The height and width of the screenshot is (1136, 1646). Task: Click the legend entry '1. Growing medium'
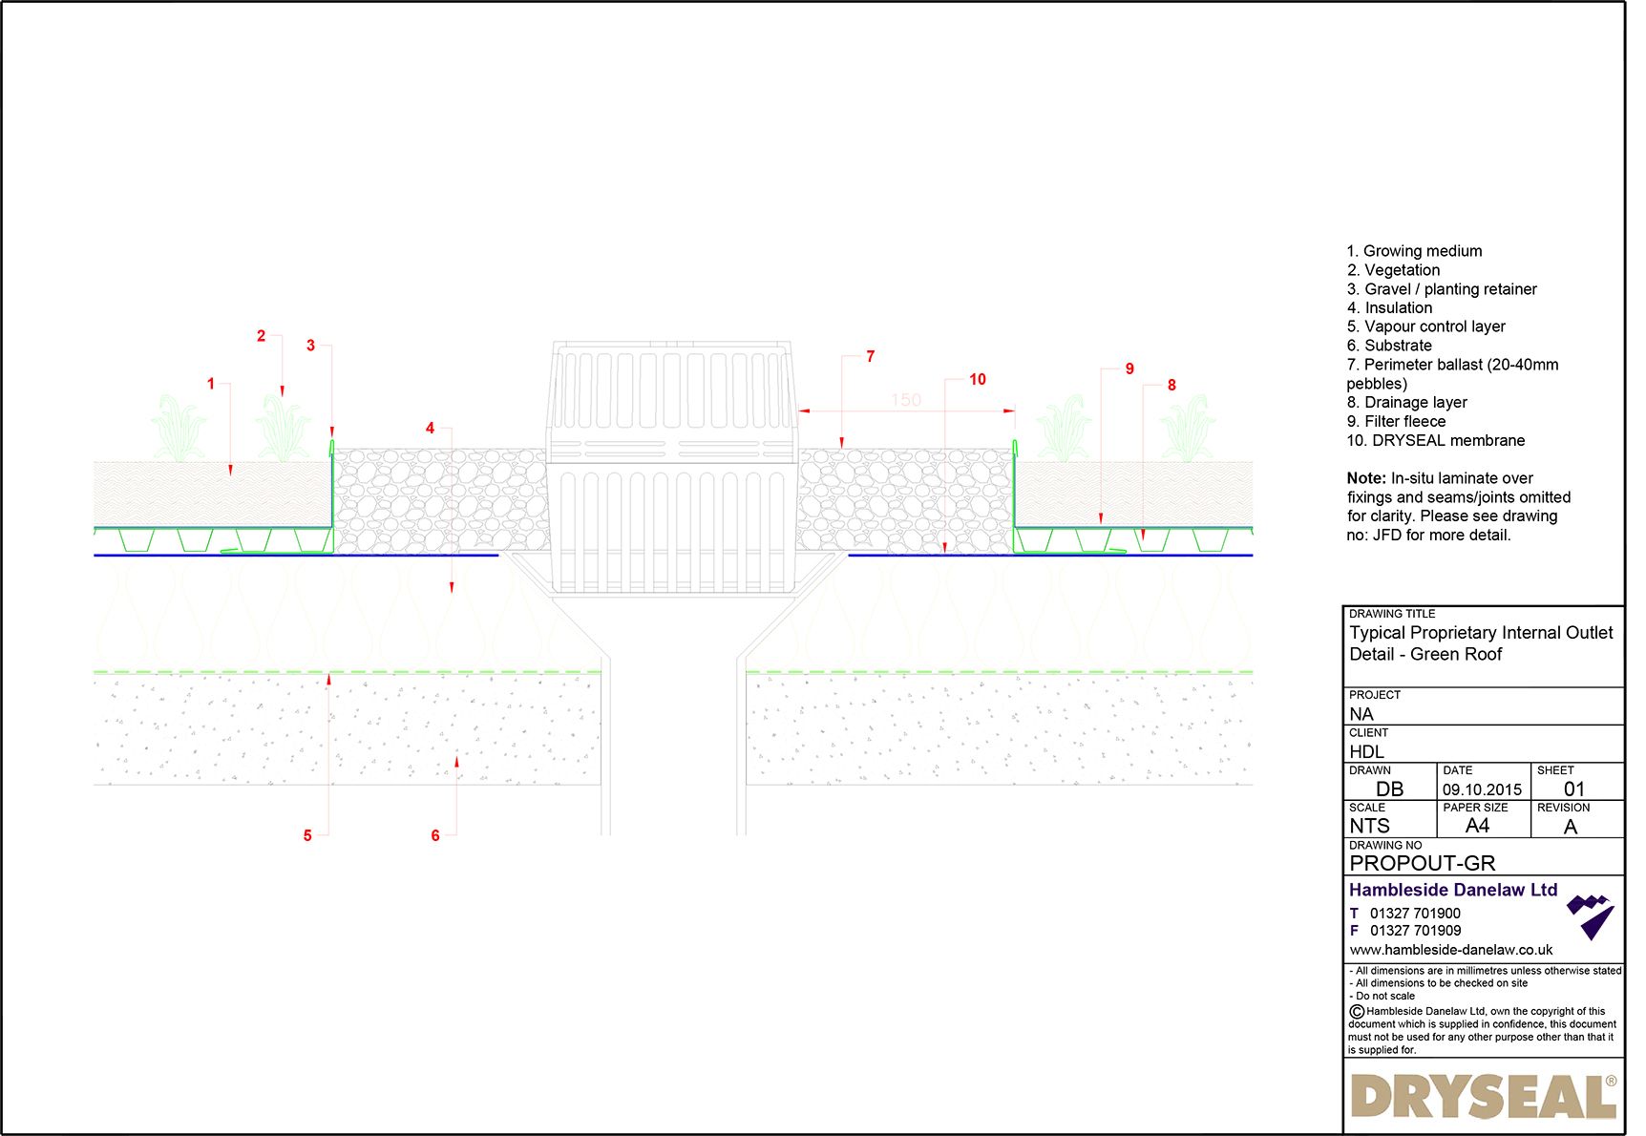click(x=1414, y=251)
